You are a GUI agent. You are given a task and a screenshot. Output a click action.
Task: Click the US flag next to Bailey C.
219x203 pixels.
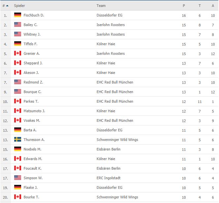coord(18,24)
